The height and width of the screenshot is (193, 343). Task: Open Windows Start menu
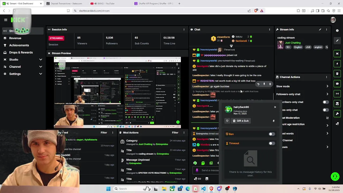108,189
